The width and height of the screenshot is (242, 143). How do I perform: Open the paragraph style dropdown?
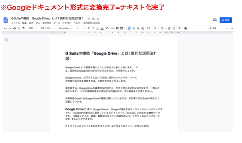[x=48, y=28]
